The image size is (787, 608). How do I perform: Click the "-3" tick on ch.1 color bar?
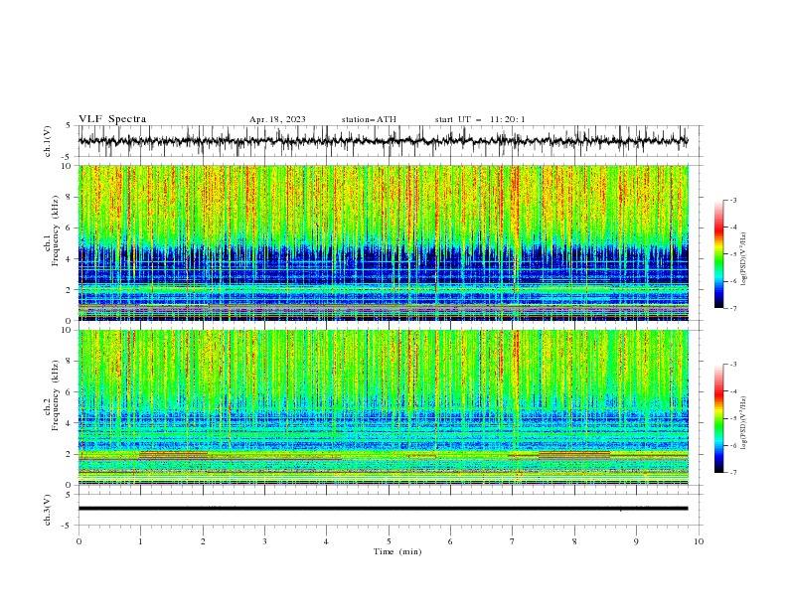click(732, 200)
